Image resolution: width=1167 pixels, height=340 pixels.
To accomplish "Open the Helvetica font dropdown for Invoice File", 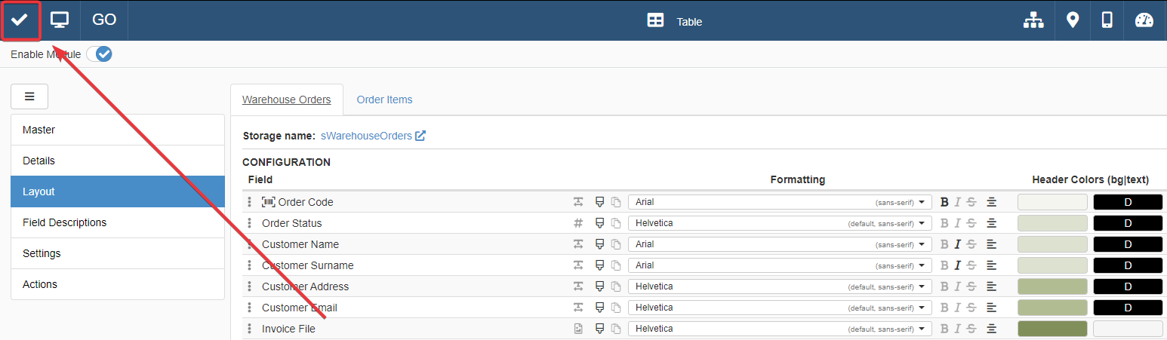I will (x=780, y=329).
